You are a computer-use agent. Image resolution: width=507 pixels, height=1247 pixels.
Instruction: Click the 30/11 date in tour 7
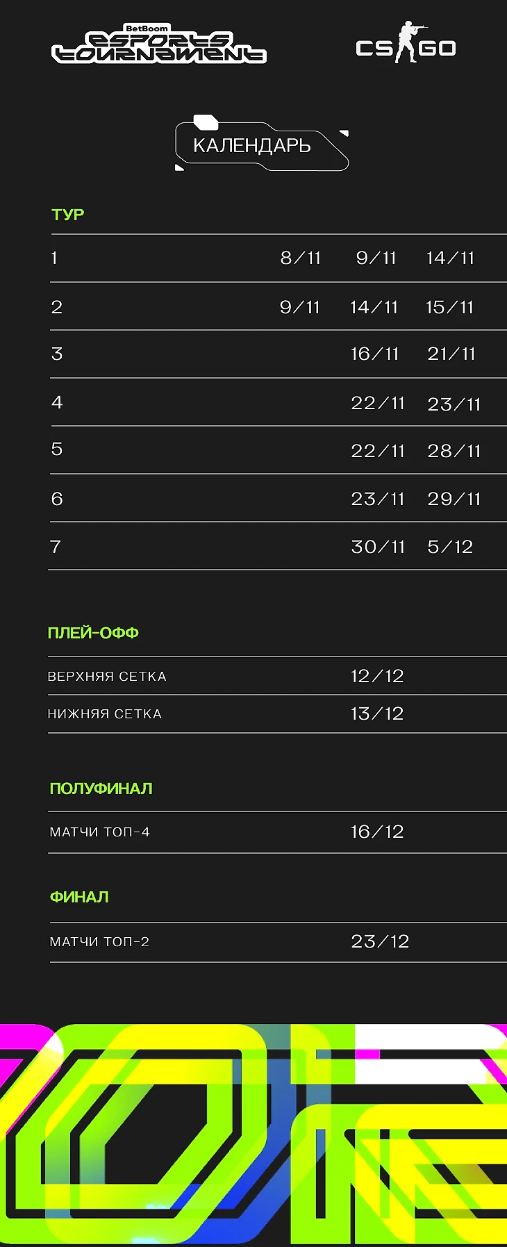[378, 547]
